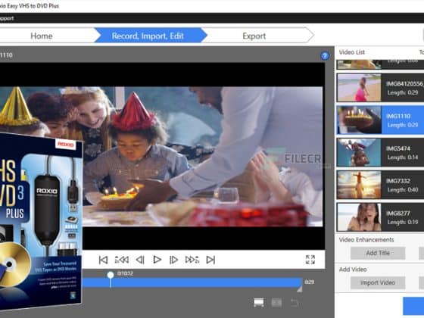Click the IMG1110 name in video list
The image size is (424, 318).
tap(398, 117)
